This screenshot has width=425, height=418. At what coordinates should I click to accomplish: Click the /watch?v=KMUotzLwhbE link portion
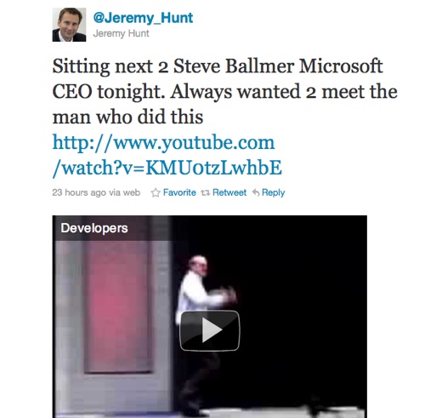pyautogui.click(x=167, y=168)
